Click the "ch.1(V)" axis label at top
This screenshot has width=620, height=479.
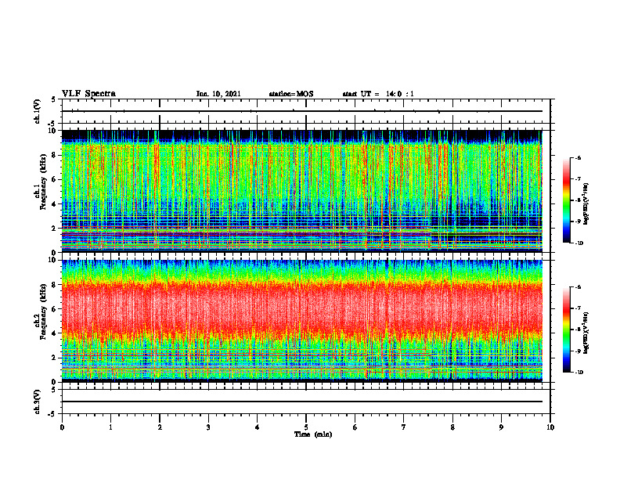point(38,111)
